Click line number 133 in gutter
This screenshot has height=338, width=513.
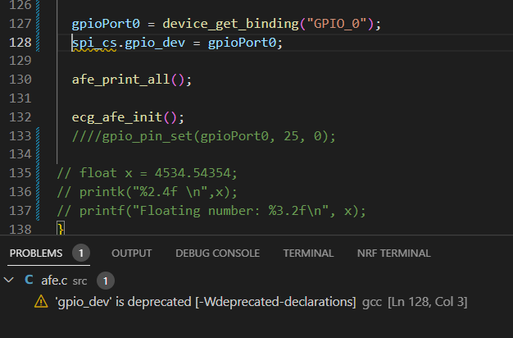pos(20,135)
